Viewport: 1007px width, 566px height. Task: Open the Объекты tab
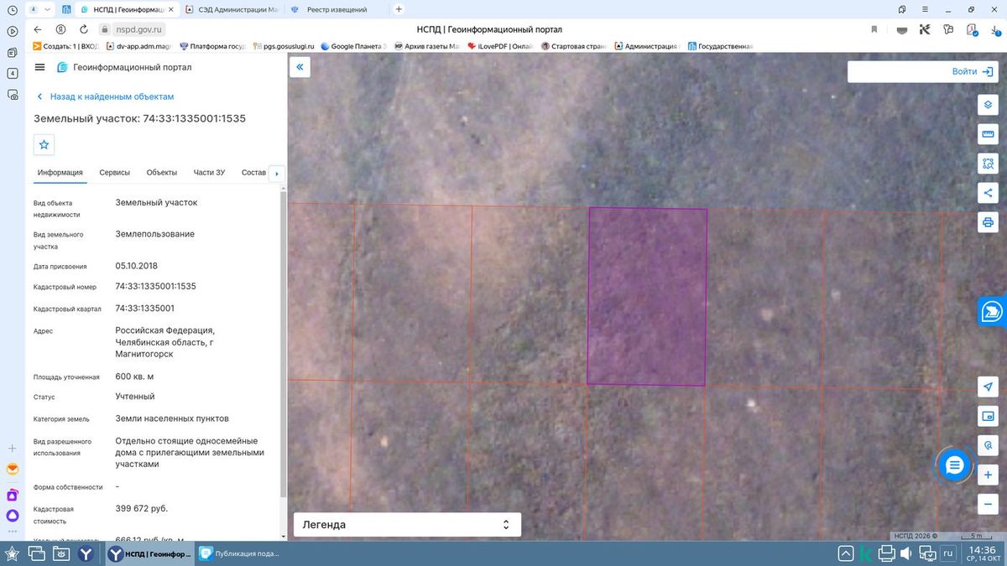click(162, 173)
